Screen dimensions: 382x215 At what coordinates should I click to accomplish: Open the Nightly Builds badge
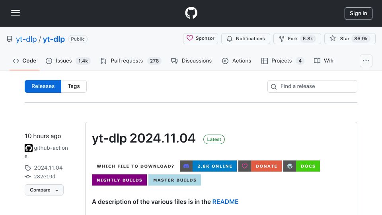point(119,180)
